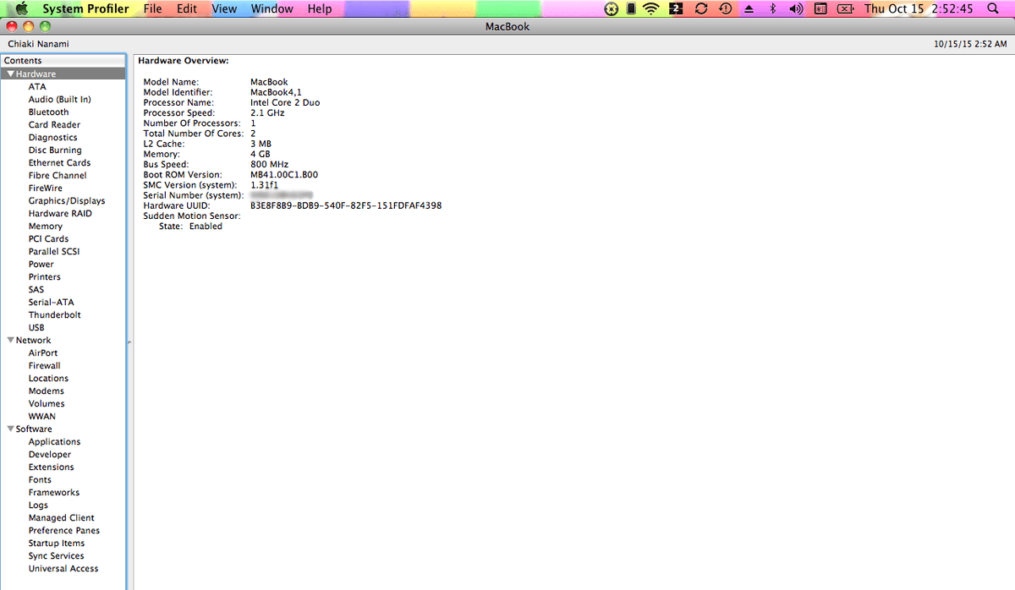Click the Wi-Fi status icon

(650, 8)
